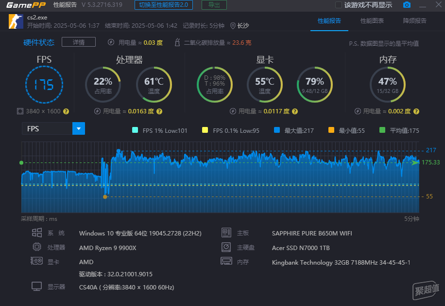Click the SAPPHIRE PURE B650M WIFI text

[x=312, y=233]
